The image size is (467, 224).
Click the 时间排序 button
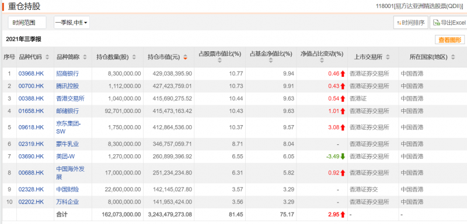point(411,23)
